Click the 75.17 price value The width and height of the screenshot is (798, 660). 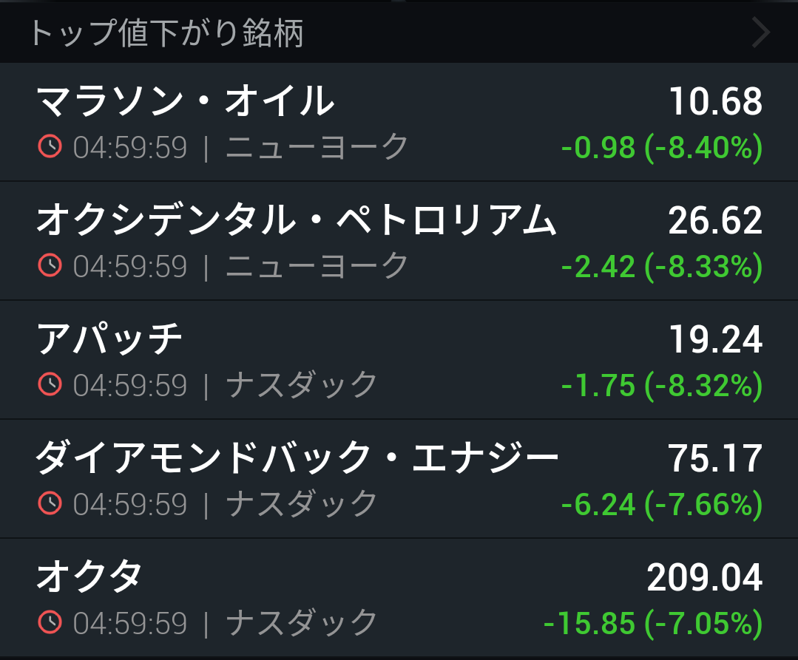tap(715, 458)
